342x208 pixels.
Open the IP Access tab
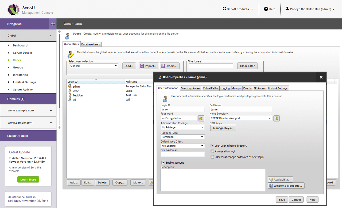pyautogui.click(x=260, y=88)
